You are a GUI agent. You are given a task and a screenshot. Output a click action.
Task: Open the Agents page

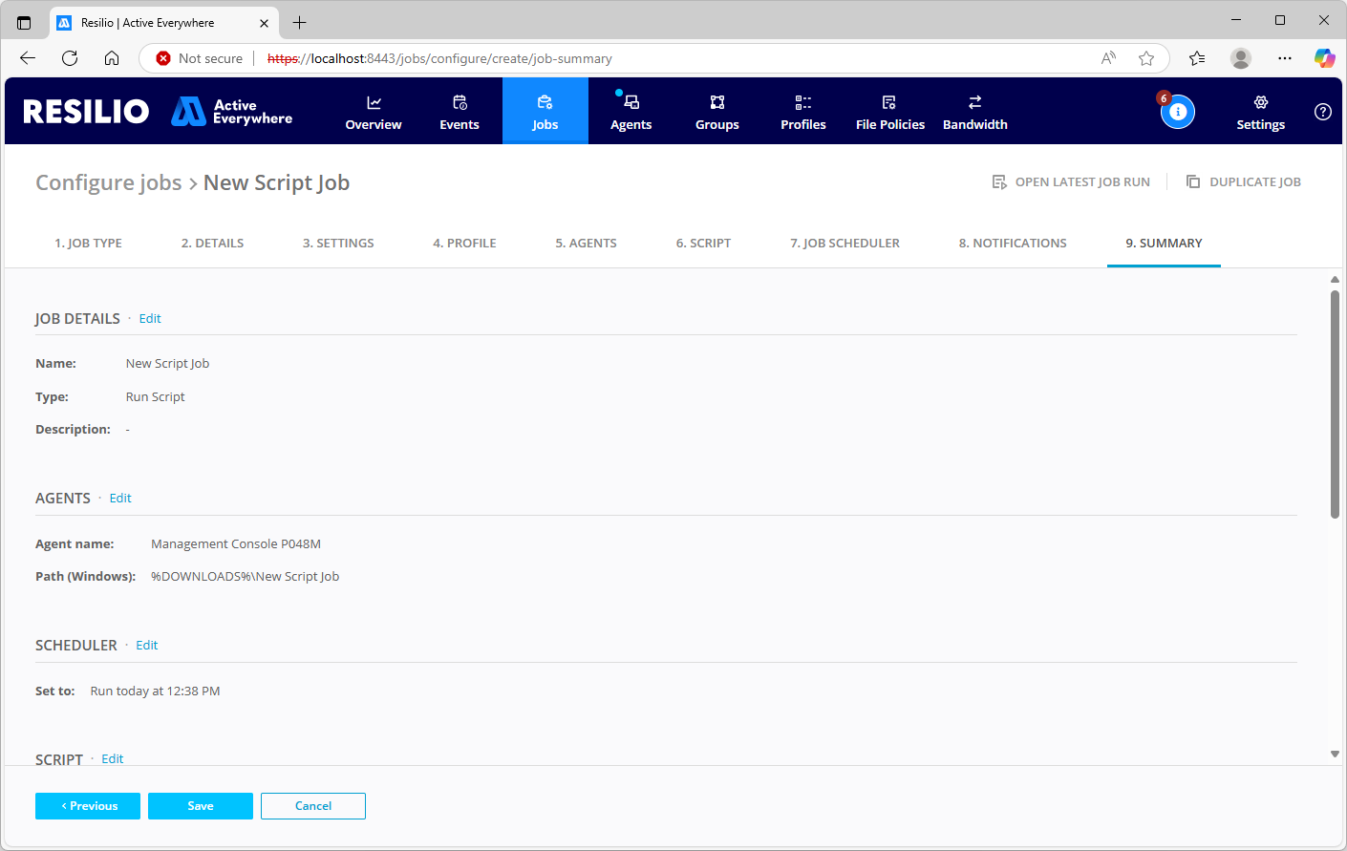pos(631,112)
